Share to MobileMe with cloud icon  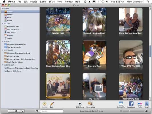(121, 104)
